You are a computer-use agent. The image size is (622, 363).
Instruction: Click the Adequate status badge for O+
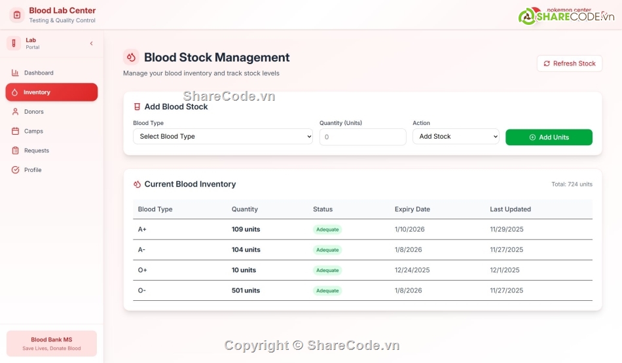327,270
